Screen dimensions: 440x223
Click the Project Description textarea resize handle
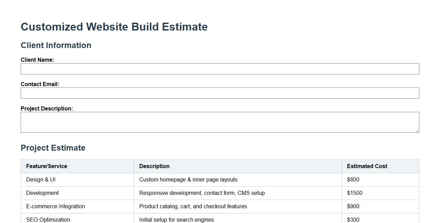pyautogui.click(x=417, y=131)
